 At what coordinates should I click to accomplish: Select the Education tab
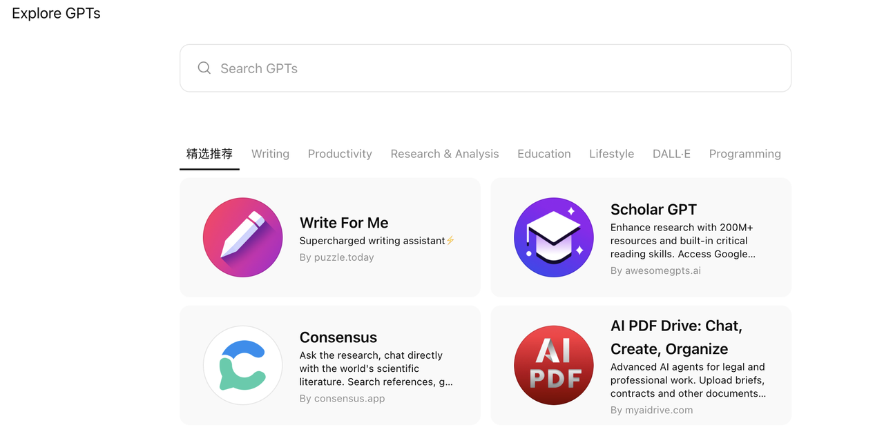544,154
